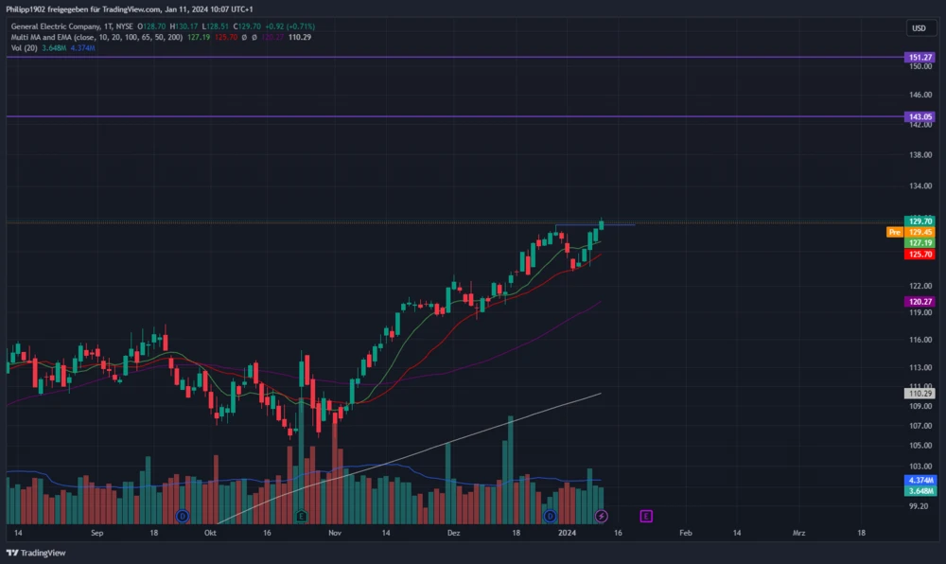Viewport: 946px width, 564px height.
Task: Click the dividend circle icon near the 2024 label
Action: click(550, 517)
